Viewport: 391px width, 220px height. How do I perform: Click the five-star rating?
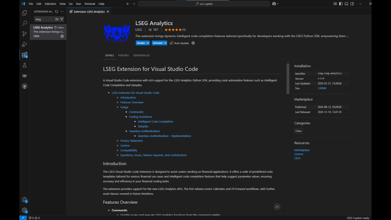tap(173, 30)
